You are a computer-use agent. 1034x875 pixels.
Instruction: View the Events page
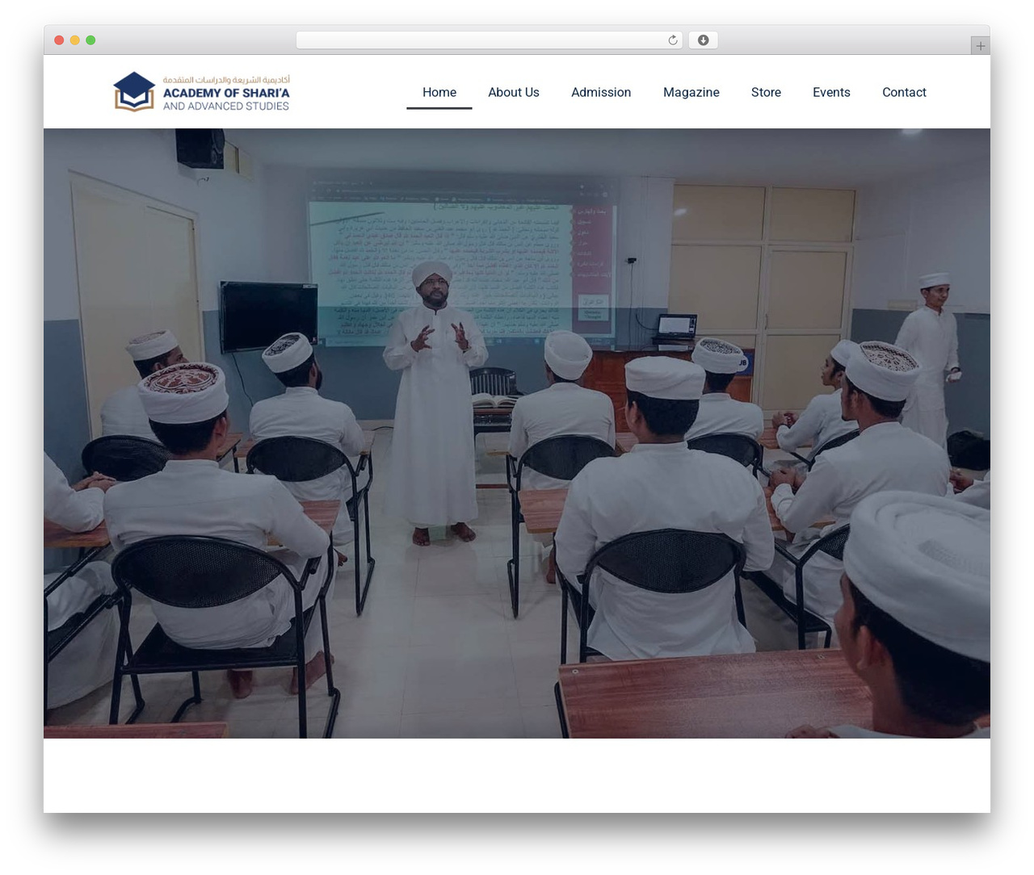[x=831, y=92]
